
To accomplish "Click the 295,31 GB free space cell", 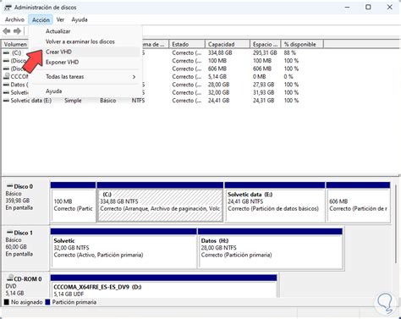I will (x=265, y=52).
